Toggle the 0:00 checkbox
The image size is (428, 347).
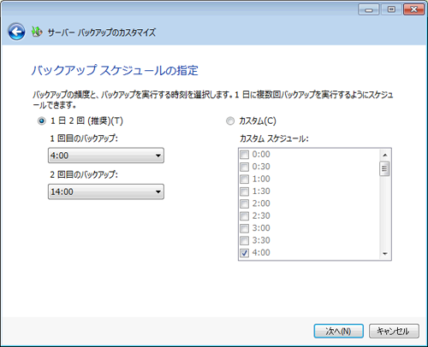[x=244, y=155]
